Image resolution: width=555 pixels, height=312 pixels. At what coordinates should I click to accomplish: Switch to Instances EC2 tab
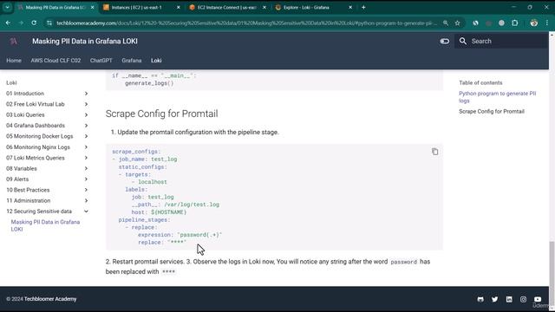pyautogui.click(x=141, y=7)
